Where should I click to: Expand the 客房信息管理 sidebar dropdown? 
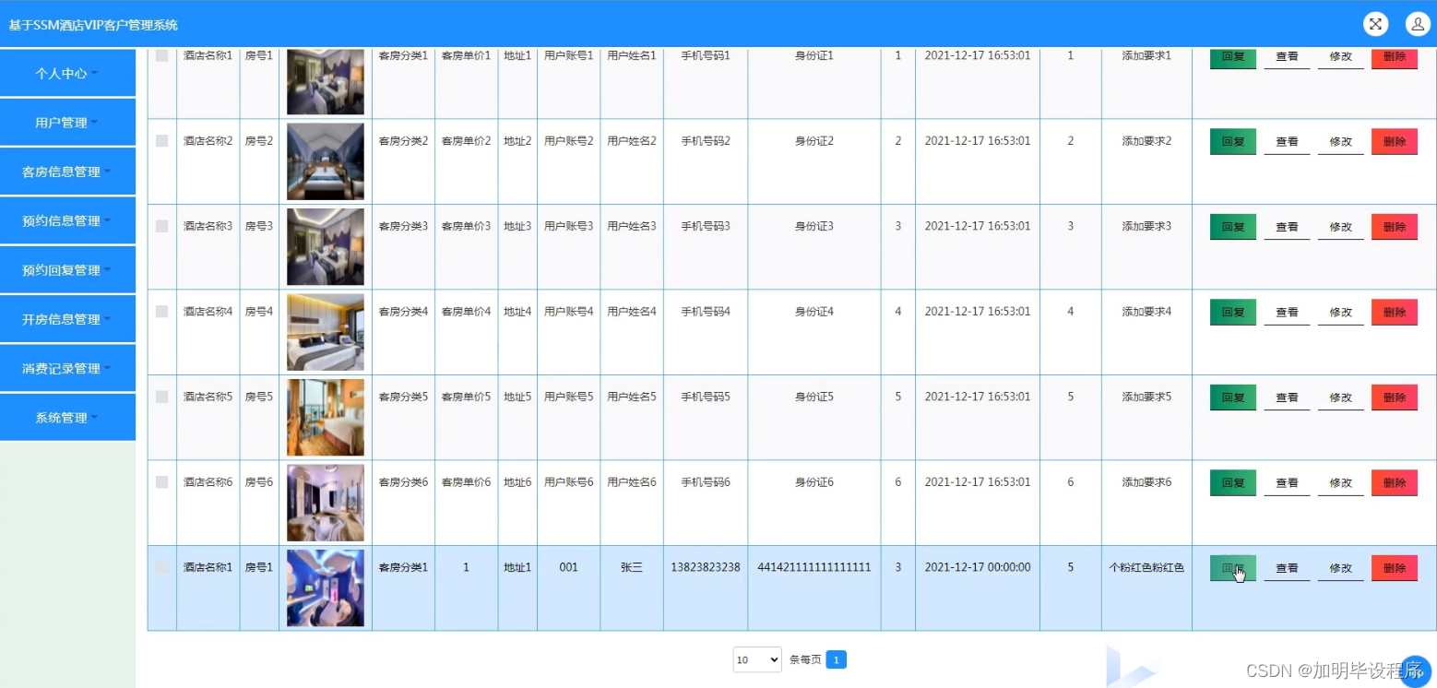click(67, 171)
